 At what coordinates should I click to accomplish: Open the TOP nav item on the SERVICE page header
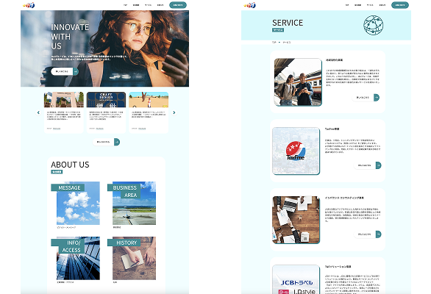(x=347, y=5)
